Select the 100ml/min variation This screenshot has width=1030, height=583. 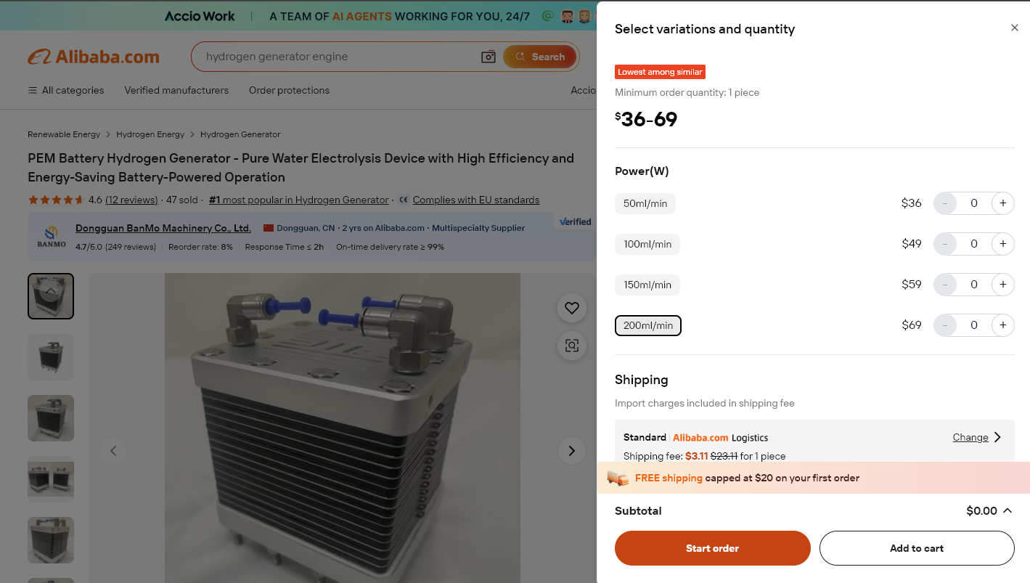pos(647,244)
